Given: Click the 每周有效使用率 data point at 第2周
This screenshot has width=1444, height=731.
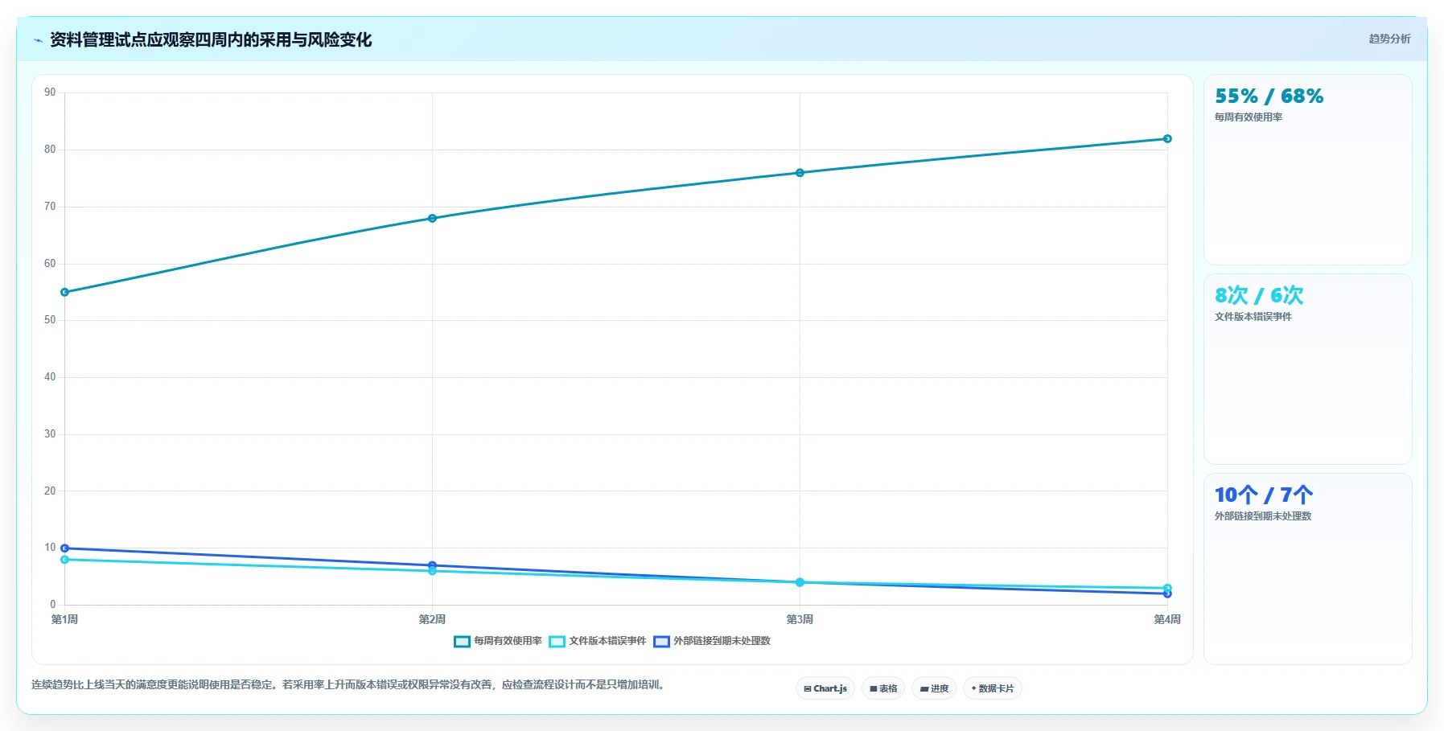Looking at the screenshot, I should [432, 218].
